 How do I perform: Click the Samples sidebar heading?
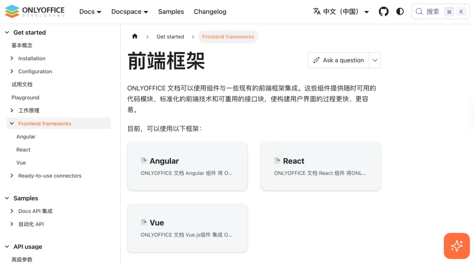26,198
